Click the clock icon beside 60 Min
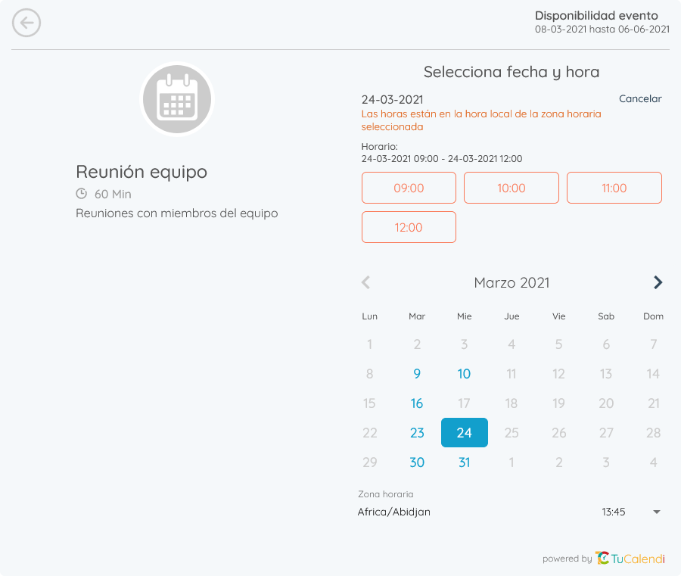This screenshot has width=681, height=576. 82,194
